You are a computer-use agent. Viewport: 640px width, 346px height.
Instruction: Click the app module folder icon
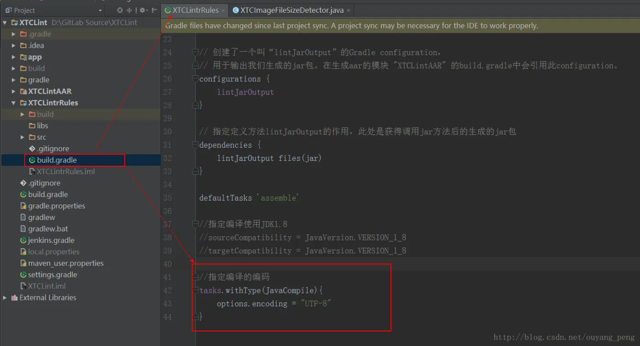23,57
